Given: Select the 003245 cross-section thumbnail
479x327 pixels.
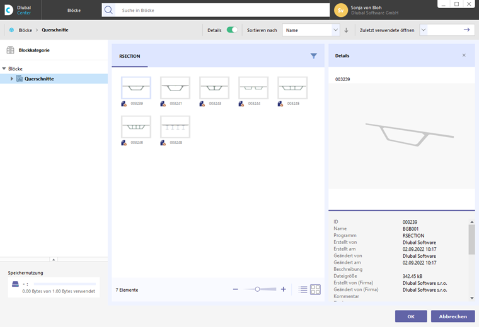Looking at the screenshot, I should 292,88.
